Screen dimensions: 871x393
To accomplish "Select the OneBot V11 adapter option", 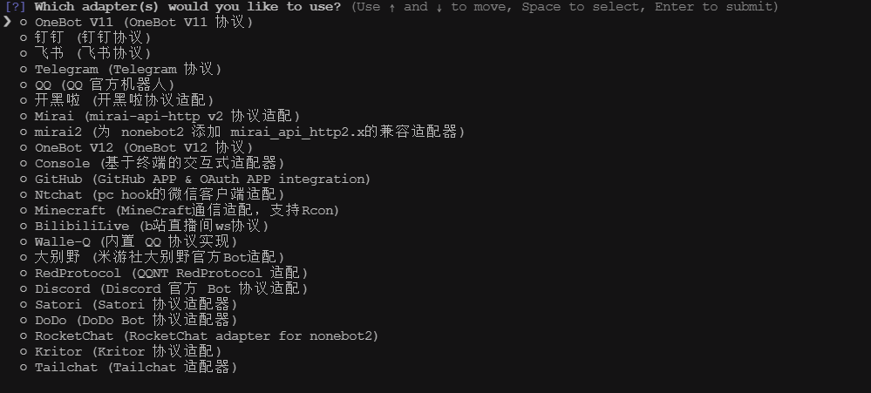I will coord(136,22).
